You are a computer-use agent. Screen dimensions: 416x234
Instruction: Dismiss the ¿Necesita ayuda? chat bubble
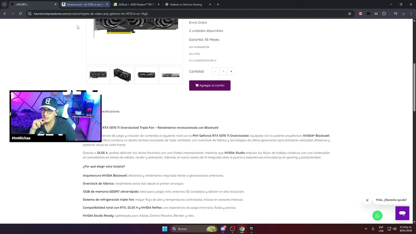tap(367, 200)
